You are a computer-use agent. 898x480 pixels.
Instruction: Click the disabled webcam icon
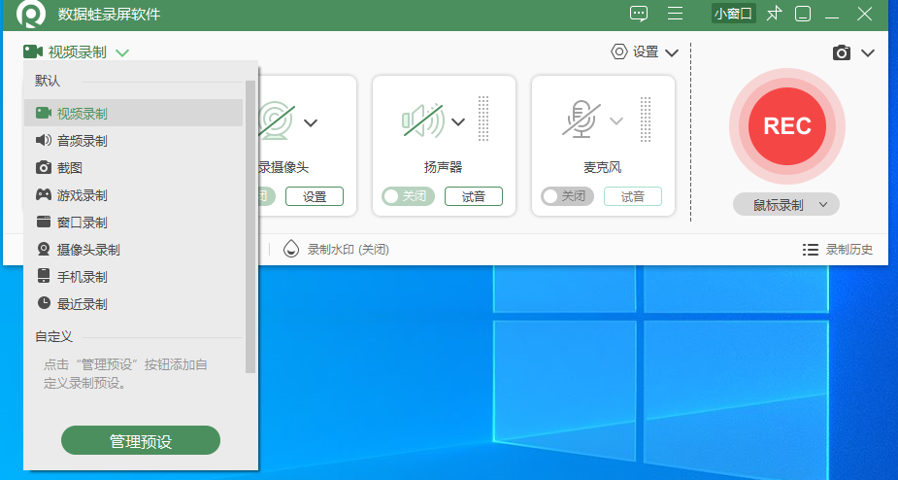click(277, 120)
